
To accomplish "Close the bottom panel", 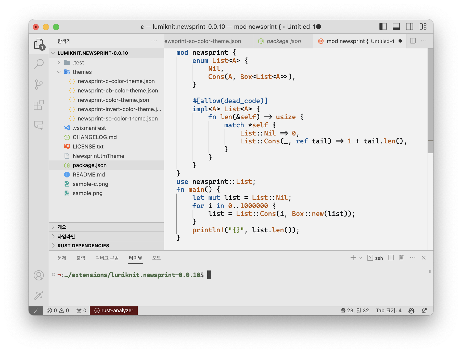I will (x=424, y=258).
